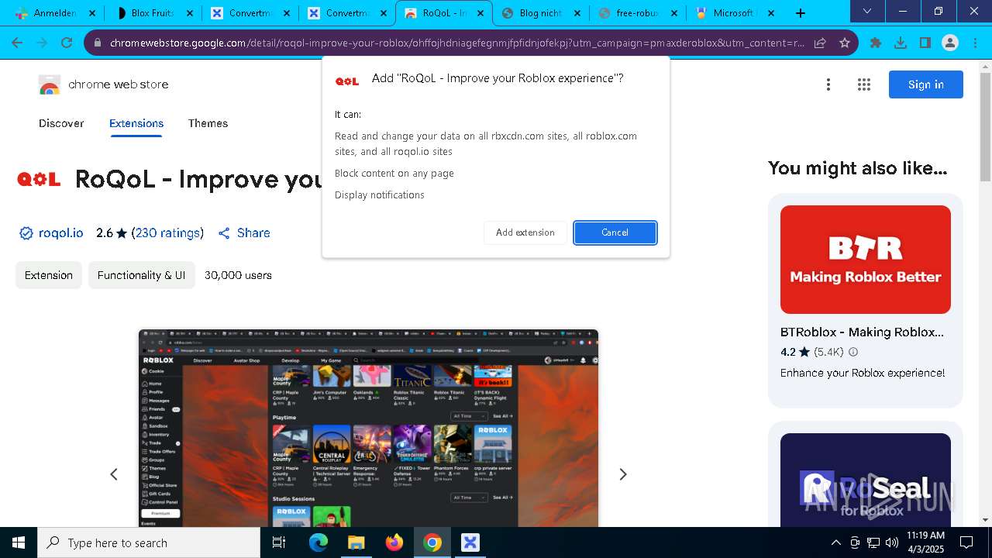Go back with browser back arrow
This screenshot has width=992, height=558.
[17, 43]
